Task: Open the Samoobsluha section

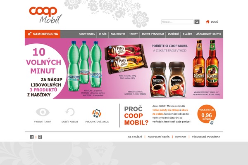Action: 43,34
